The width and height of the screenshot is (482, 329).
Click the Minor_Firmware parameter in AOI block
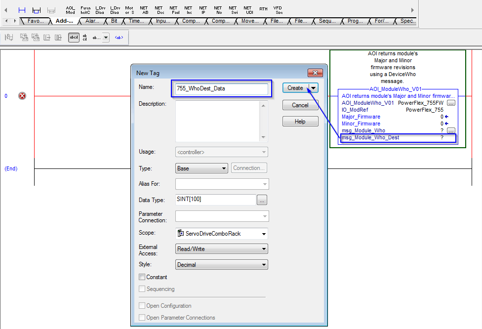pyautogui.click(x=361, y=123)
